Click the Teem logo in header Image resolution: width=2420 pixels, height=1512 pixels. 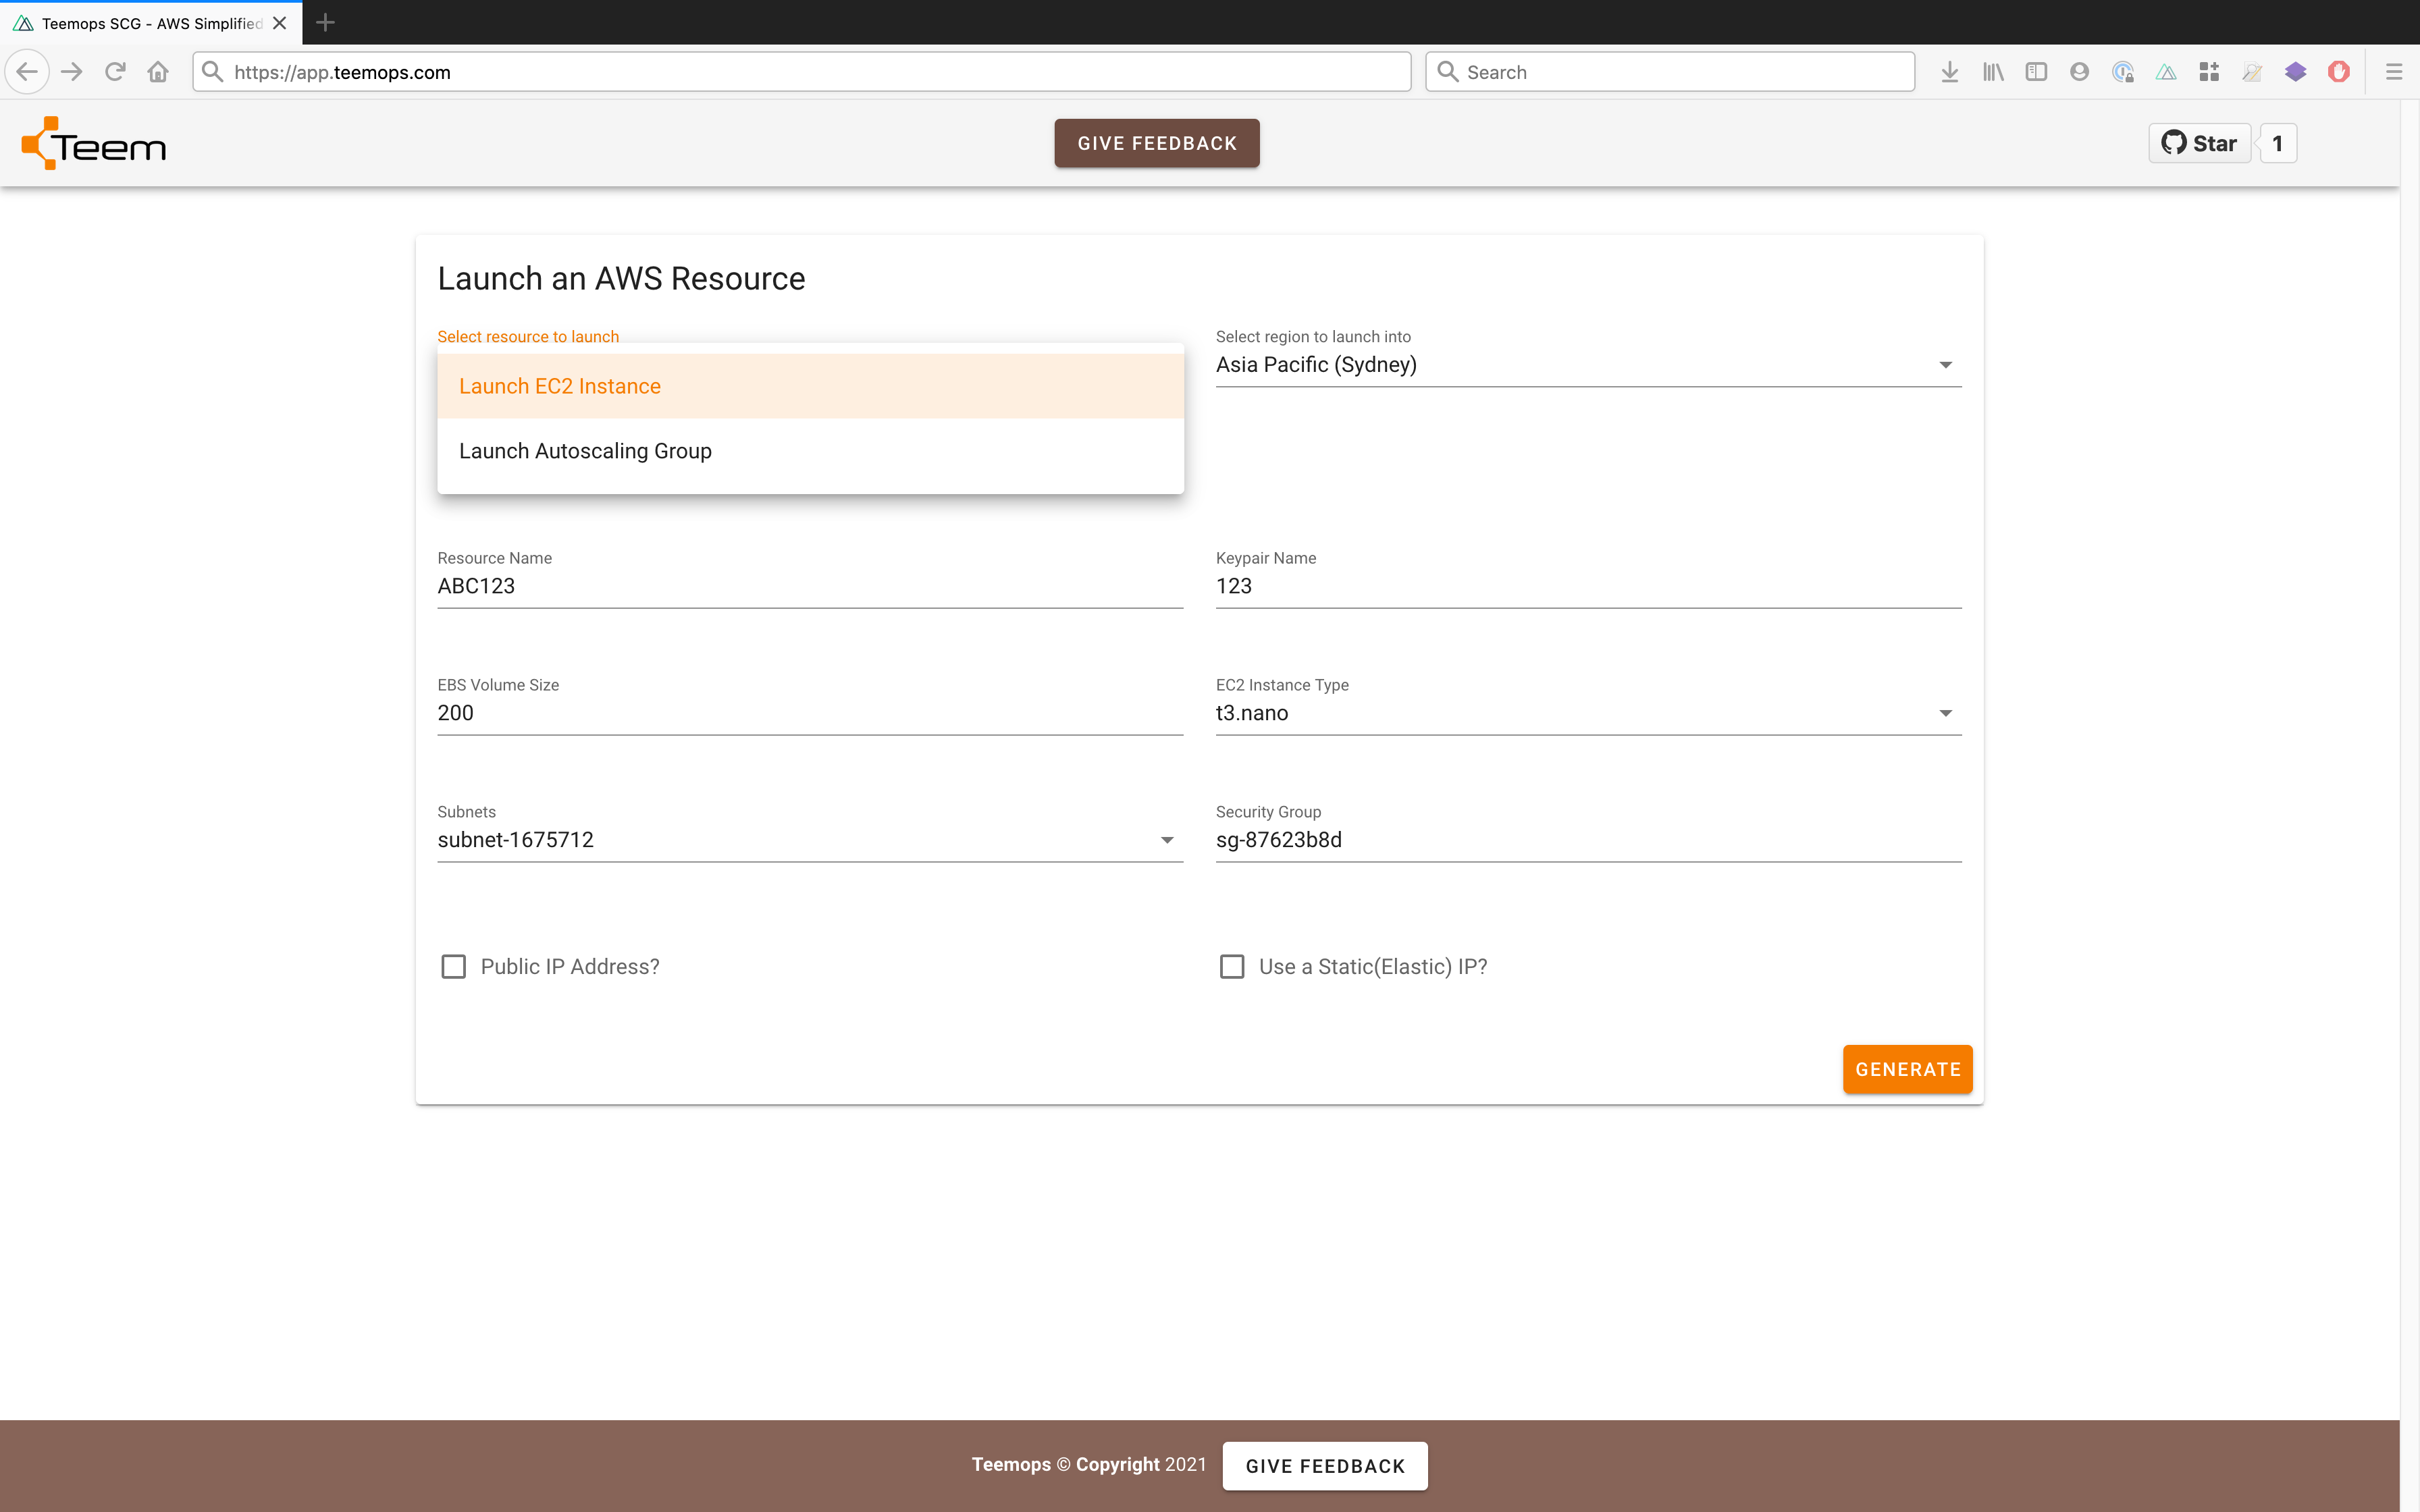(x=94, y=144)
